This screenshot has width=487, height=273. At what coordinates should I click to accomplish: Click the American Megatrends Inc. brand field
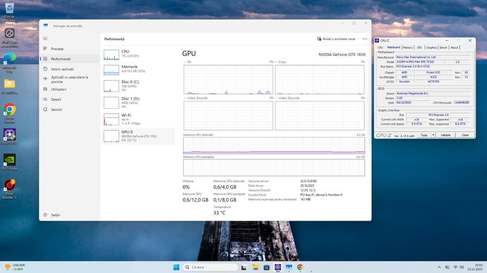[433, 93]
